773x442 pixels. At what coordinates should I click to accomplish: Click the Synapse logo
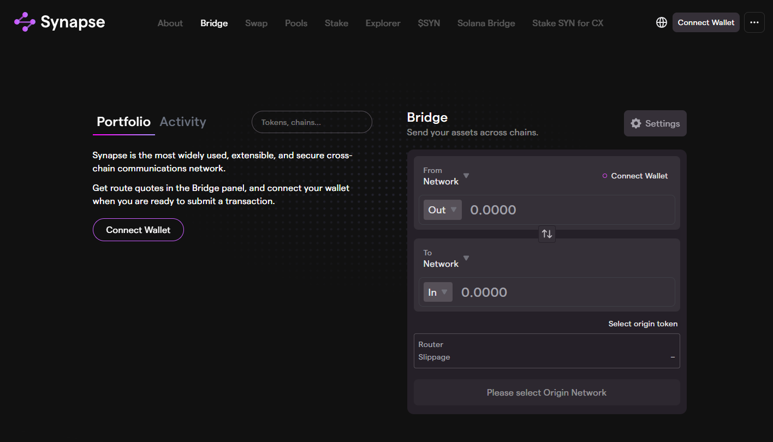[x=60, y=22]
